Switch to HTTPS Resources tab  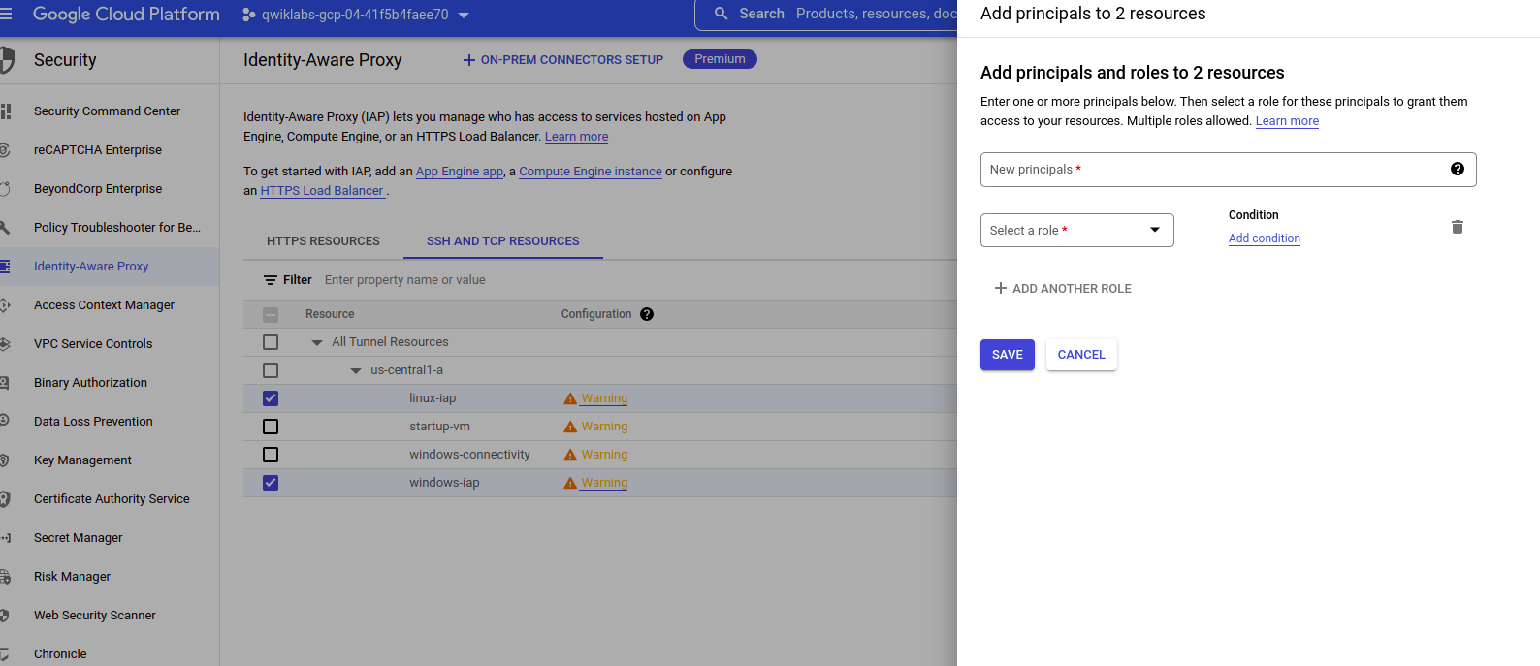(323, 240)
